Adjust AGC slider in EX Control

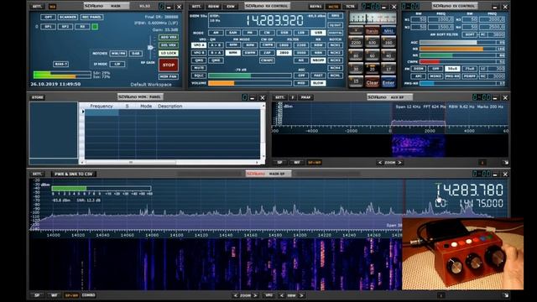click(457, 43)
